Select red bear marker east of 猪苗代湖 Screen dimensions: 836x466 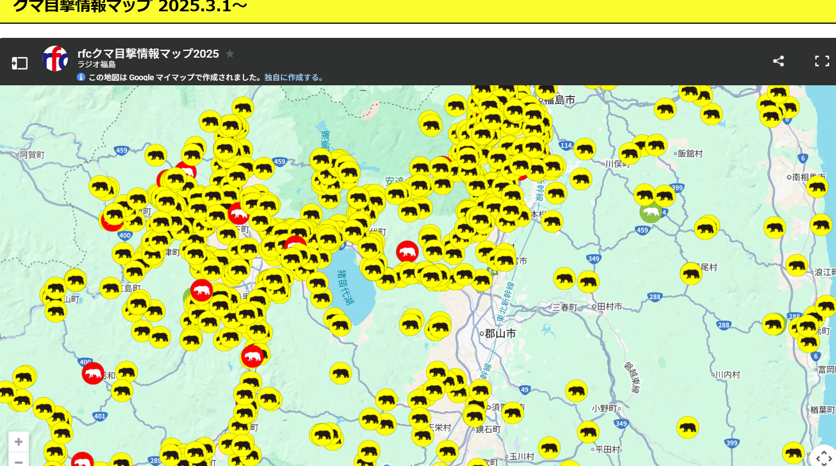click(407, 251)
